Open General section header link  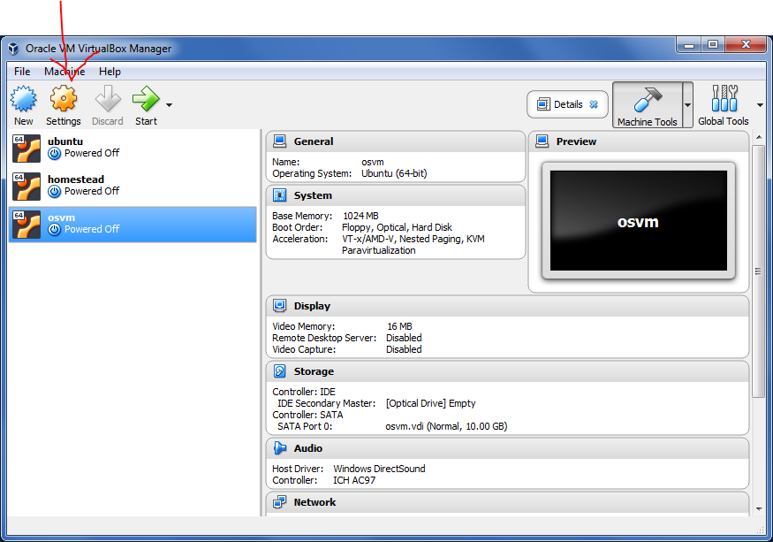pyautogui.click(x=314, y=141)
